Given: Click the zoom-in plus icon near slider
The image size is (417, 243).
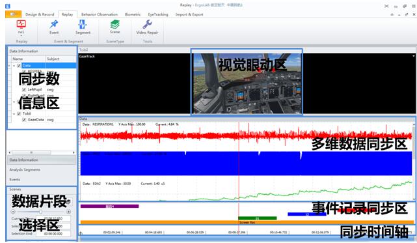Looking at the screenshot, I should pos(68,212).
